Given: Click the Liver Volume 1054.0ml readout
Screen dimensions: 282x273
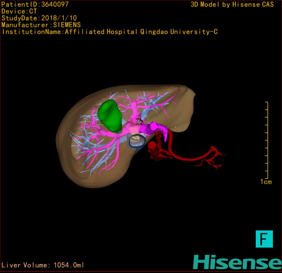Looking at the screenshot, I should click(43, 265).
